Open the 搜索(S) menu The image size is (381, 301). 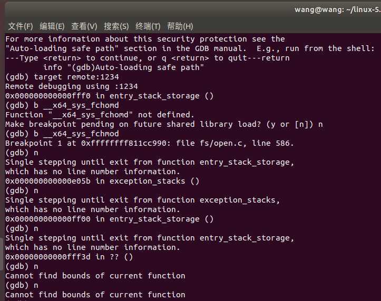[116, 26]
